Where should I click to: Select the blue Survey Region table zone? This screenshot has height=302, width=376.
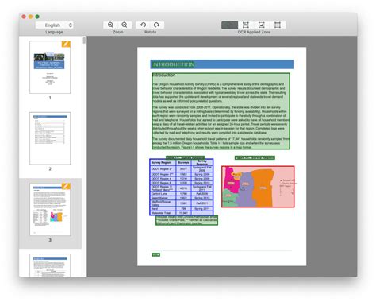[x=182, y=187]
